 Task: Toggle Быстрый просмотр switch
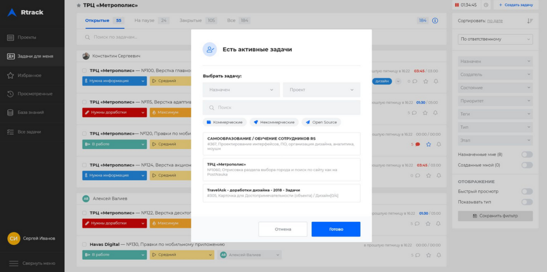(x=527, y=191)
